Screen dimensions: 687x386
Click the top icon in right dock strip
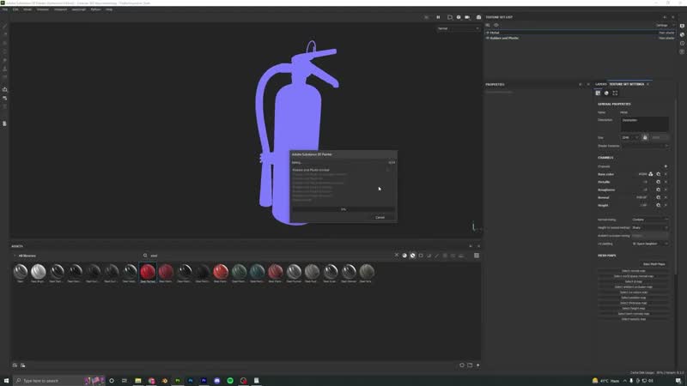(x=682, y=26)
